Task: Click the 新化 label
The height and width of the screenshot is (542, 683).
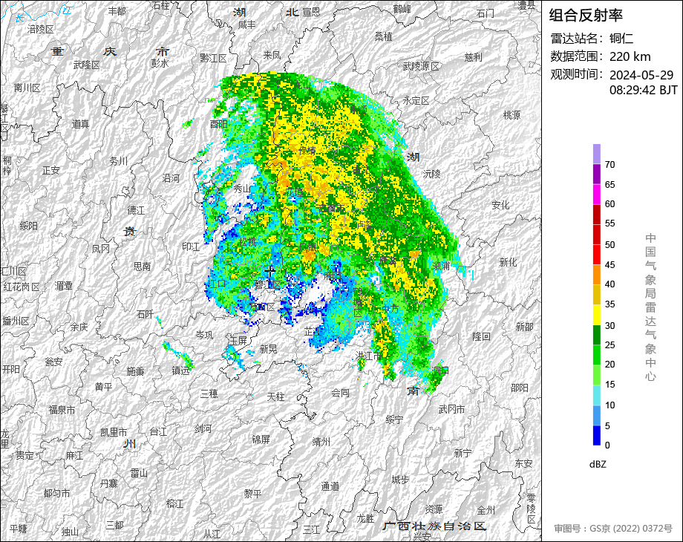Action: [x=508, y=262]
